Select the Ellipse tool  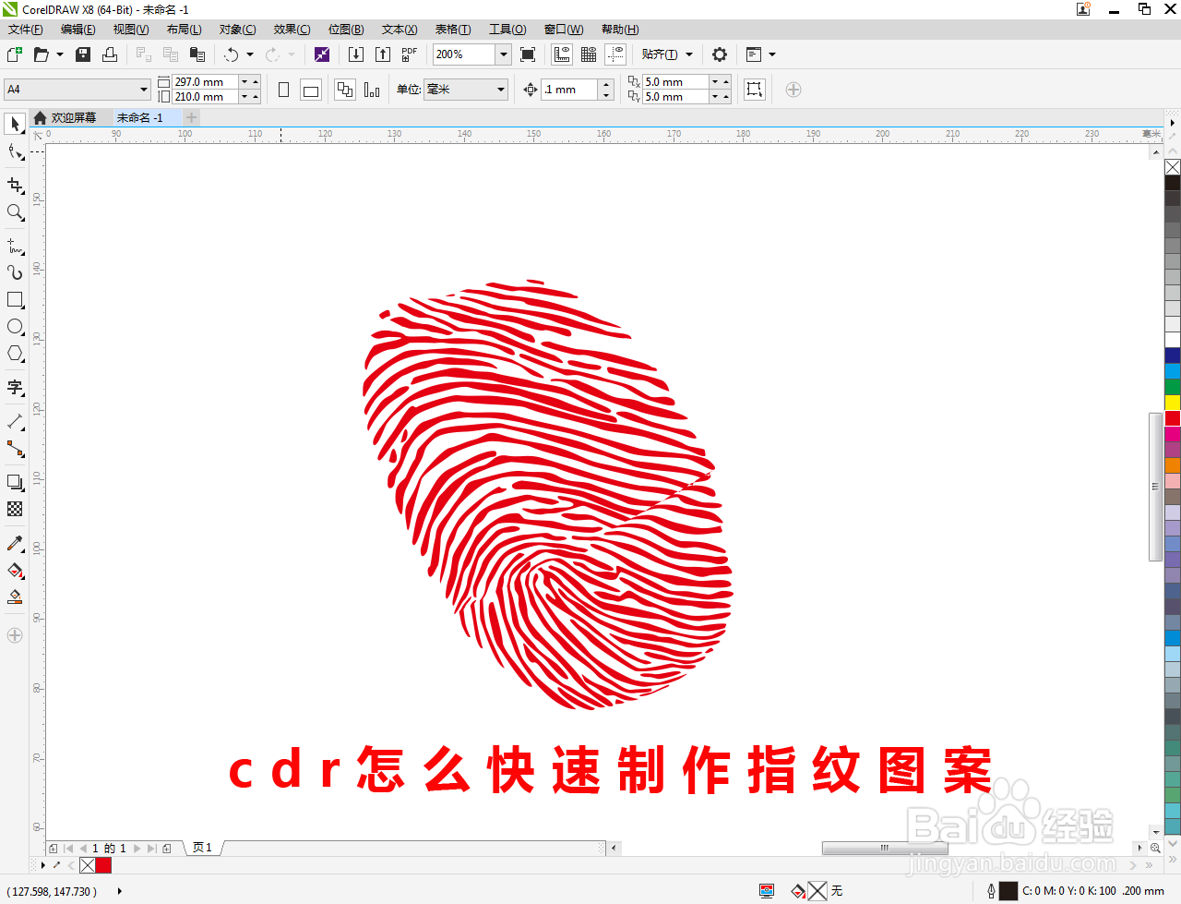pyautogui.click(x=16, y=326)
